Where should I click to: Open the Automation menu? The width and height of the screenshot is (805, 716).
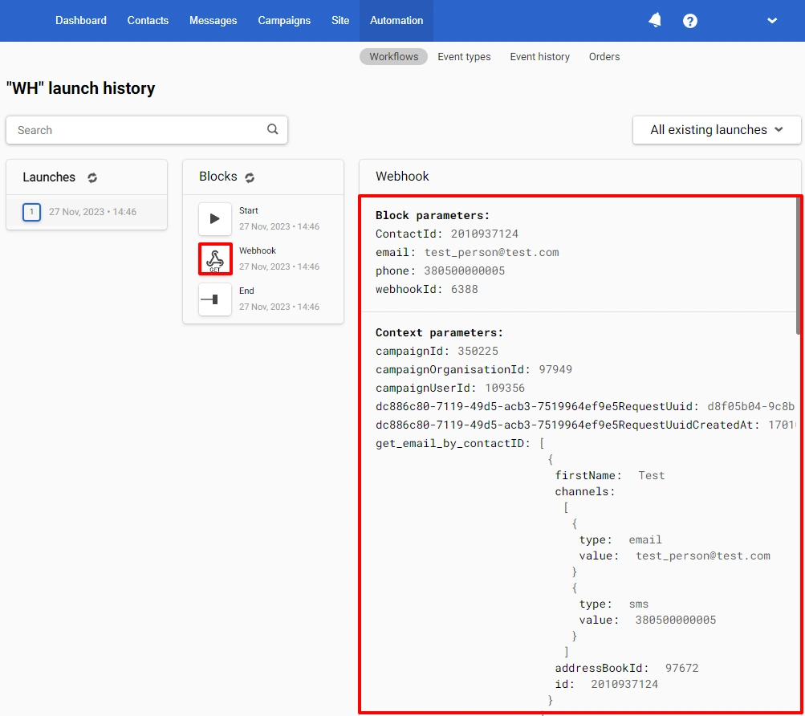point(396,21)
